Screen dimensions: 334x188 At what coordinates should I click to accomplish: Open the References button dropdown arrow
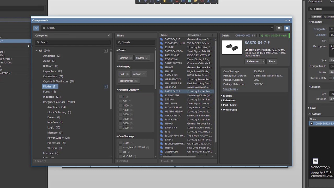(264, 61)
